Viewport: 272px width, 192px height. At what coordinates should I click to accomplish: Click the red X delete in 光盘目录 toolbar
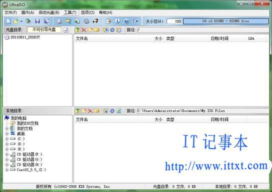(84, 30)
